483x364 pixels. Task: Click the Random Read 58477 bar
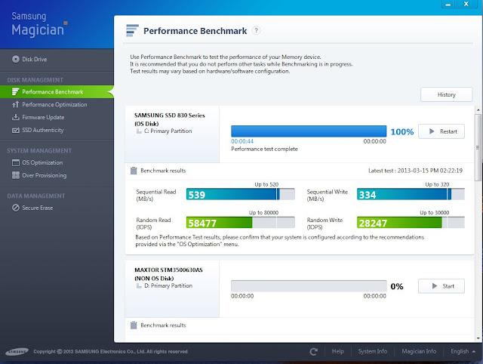[x=241, y=222]
